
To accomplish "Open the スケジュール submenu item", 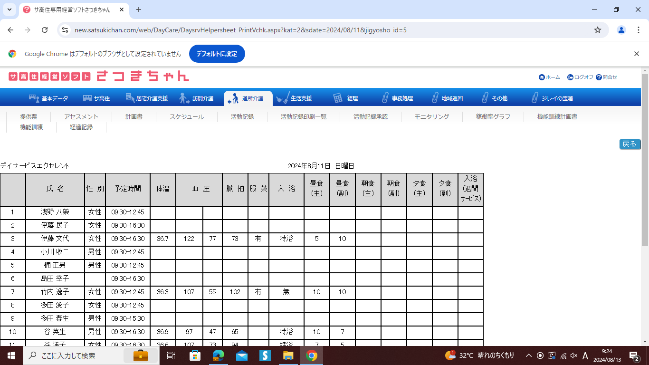I will click(187, 116).
